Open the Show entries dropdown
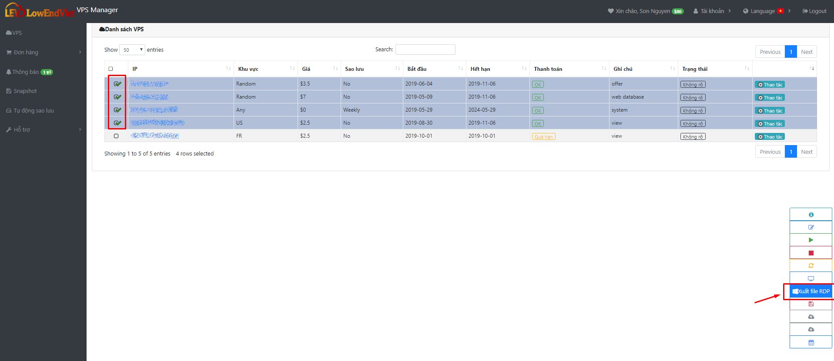834x361 pixels. pyautogui.click(x=132, y=50)
